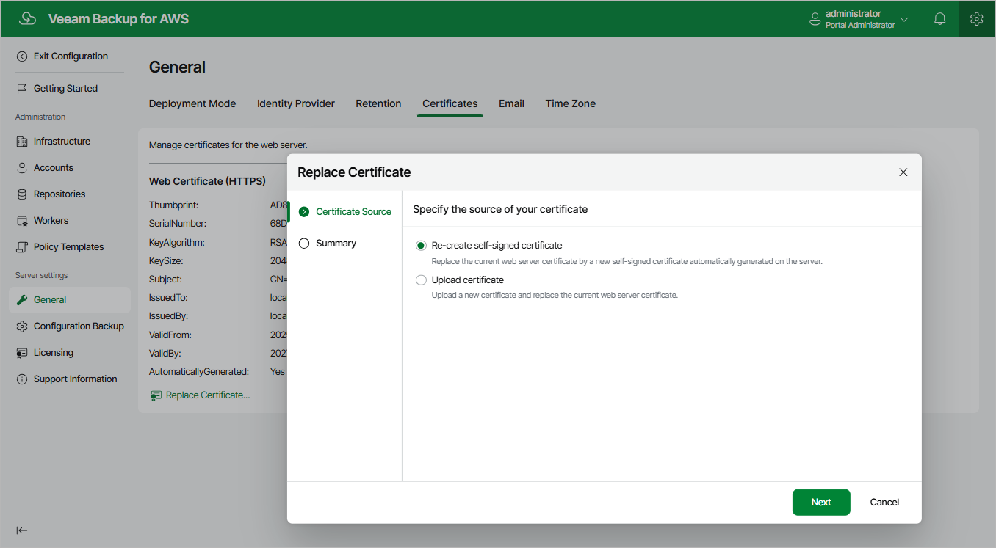Click the Configuration Backup gear icon
Viewport: 996px width, 548px height.
[22, 326]
